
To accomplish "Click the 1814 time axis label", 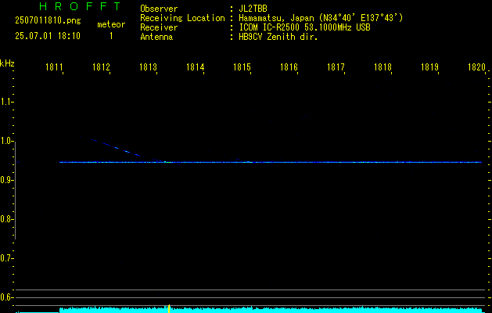I will pyautogui.click(x=195, y=67).
